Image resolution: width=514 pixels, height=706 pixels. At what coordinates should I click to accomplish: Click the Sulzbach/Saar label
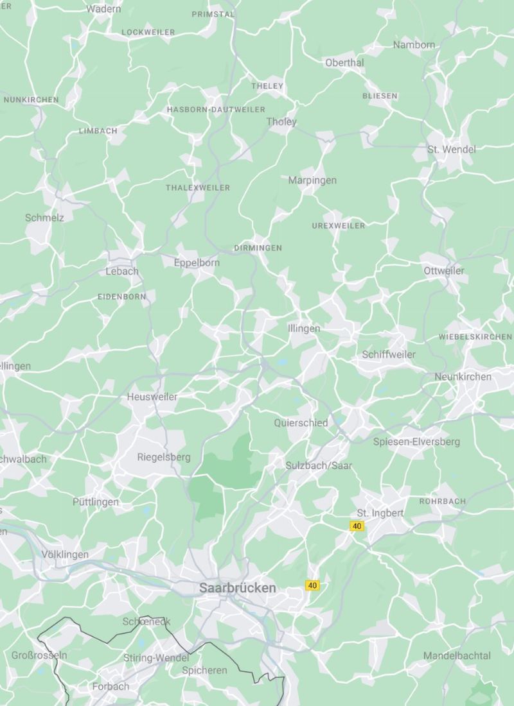coord(319,465)
